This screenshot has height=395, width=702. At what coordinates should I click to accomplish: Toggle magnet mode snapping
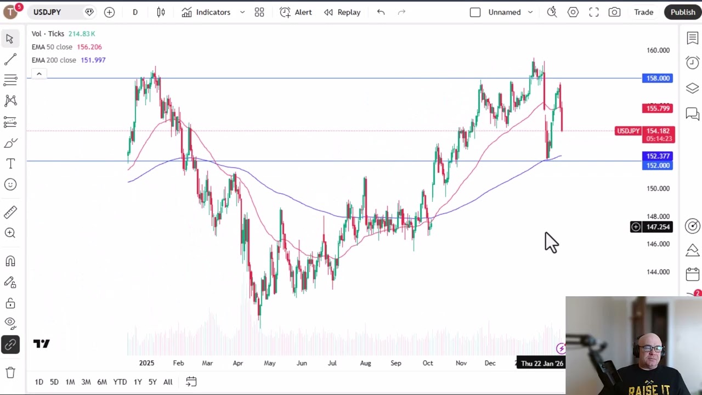[10, 261]
